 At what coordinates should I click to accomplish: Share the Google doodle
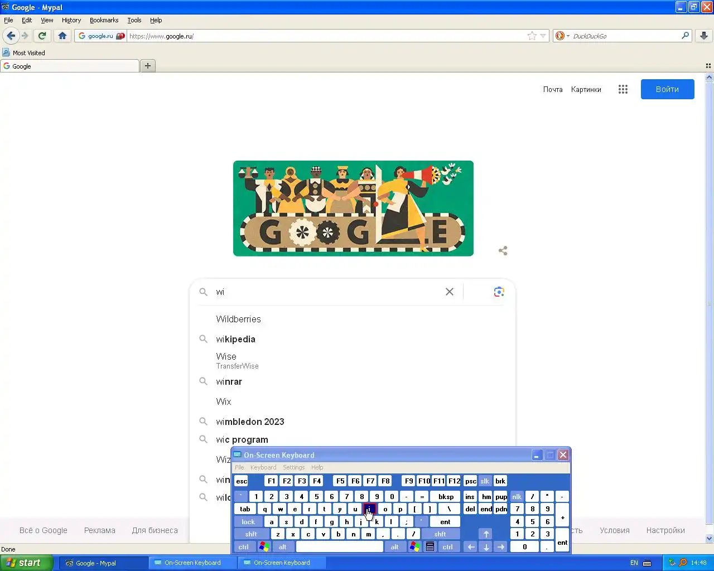(x=503, y=251)
